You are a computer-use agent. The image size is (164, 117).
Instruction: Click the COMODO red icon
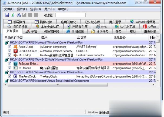pyautogui.click(x=15, y=51)
